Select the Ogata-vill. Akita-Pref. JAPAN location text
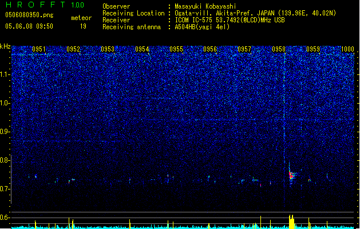Image resolution: width=360 pixels, height=229 pixels. click(255, 13)
